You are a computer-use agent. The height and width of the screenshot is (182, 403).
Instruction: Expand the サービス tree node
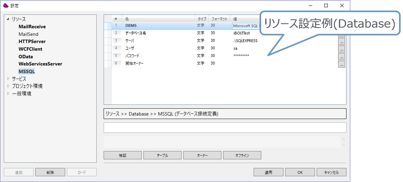(8, 79)
